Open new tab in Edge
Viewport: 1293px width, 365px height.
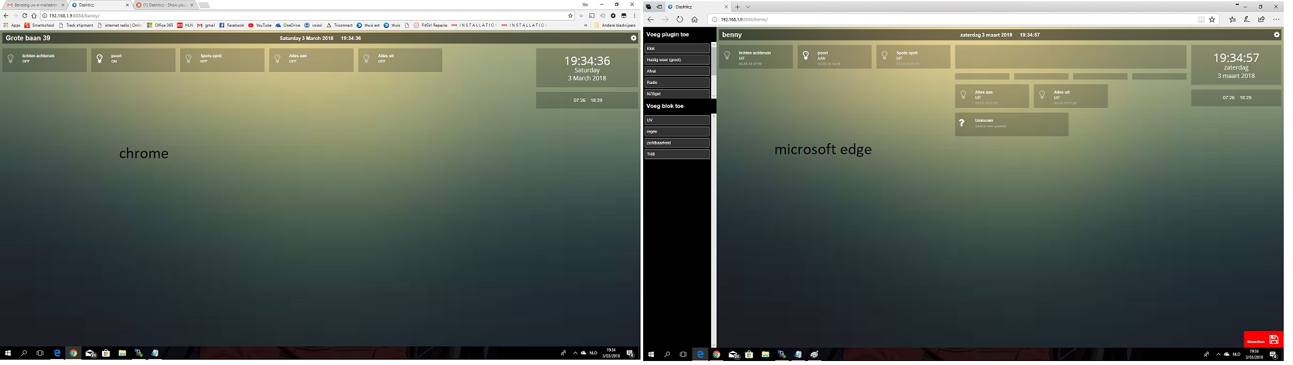tap(738, 7)
